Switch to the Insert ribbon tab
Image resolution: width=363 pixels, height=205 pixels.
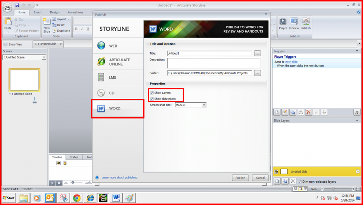coord(38,12)
